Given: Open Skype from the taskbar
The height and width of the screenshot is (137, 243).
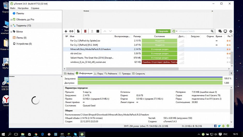Looking at the screenshot, I should tap(75, 134).
